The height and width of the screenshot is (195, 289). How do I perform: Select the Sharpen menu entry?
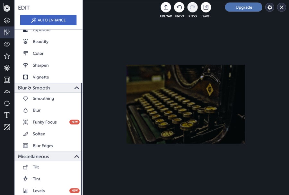[x=48, y=65]
